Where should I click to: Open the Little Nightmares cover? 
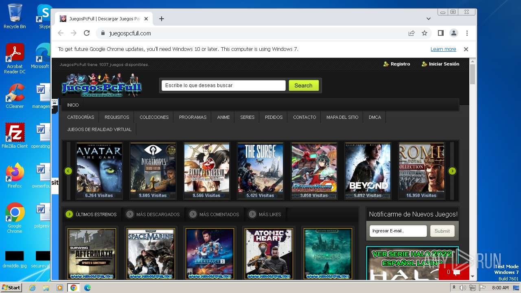pyautogui.click(x=153, y=171)
